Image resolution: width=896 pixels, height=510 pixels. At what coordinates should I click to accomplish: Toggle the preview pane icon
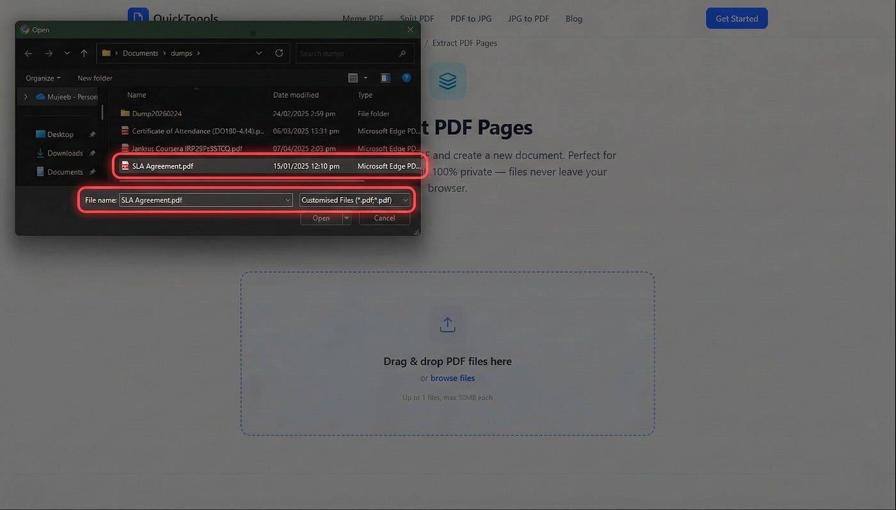coord(385,78)
